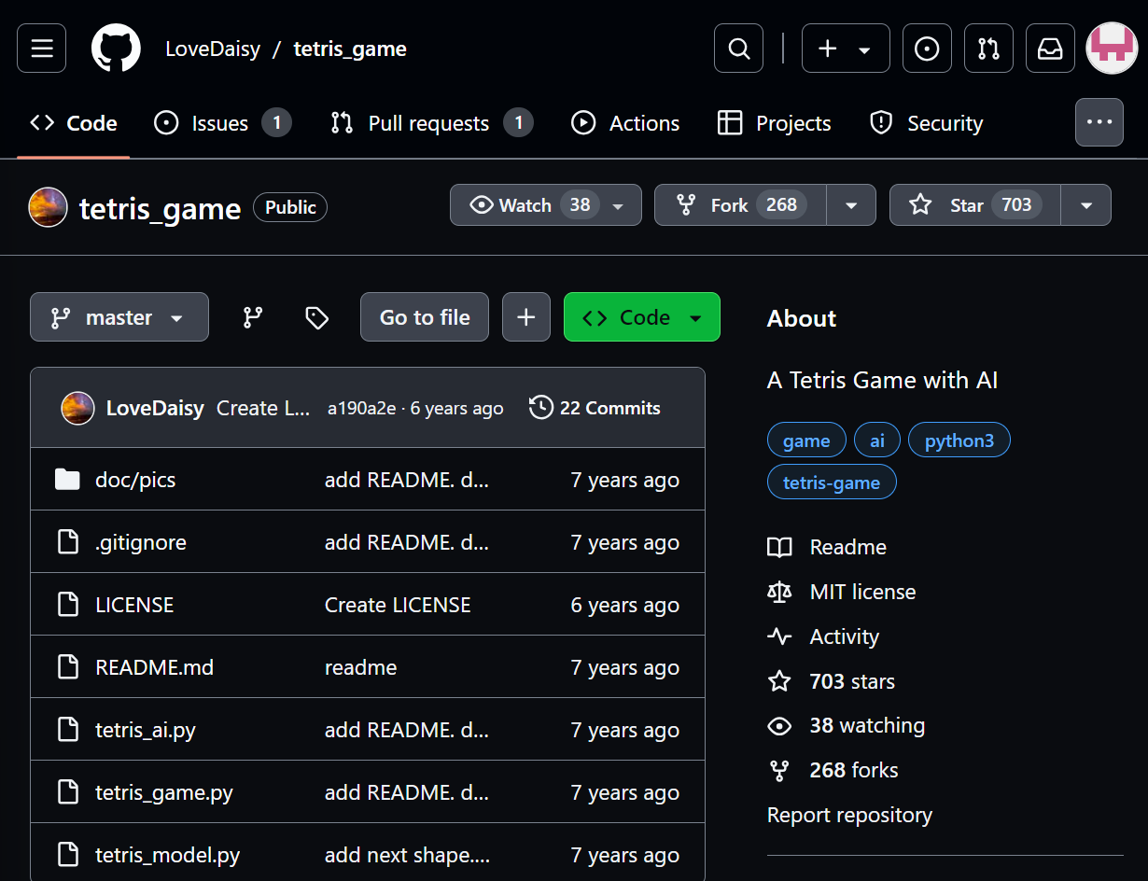Click the file icon beside LICENSE
Image resolution: width=1148 pixels, height=881 pixels.
coord(67,605)
